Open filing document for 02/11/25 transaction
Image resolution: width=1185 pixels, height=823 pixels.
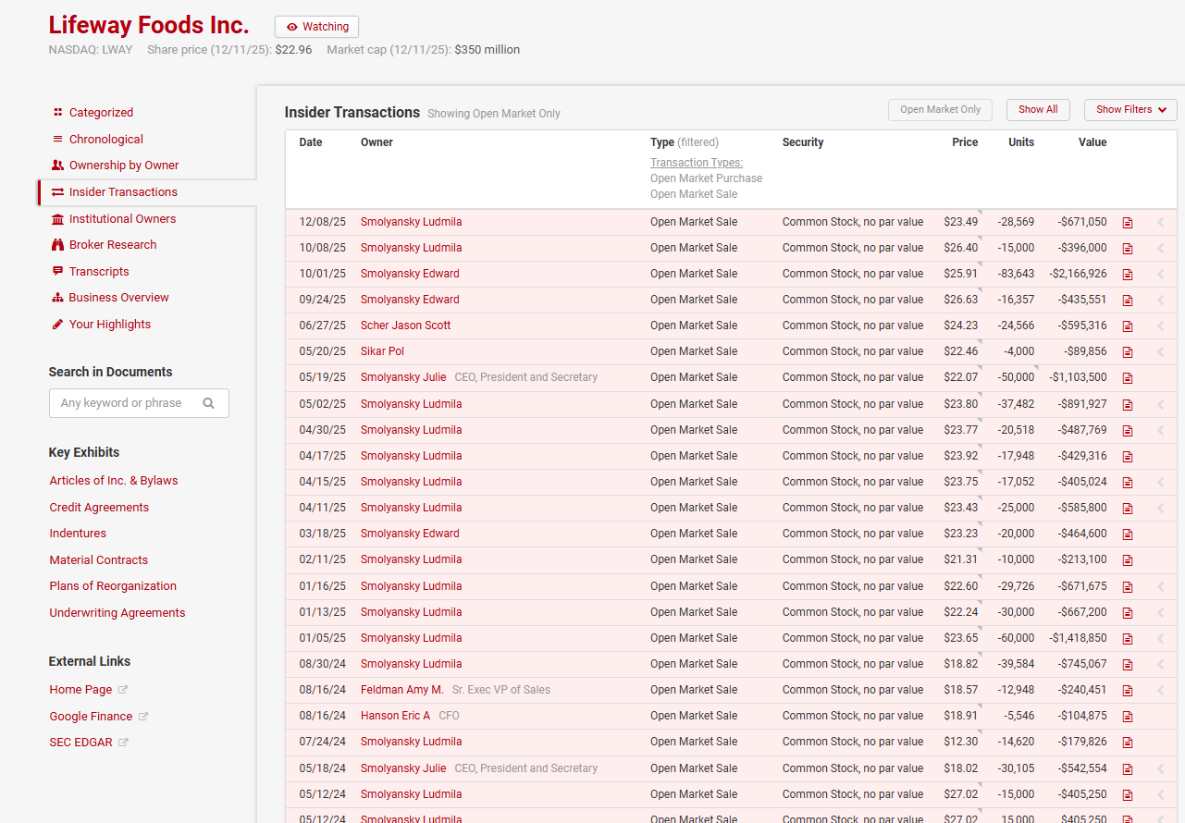[1128, 559]
